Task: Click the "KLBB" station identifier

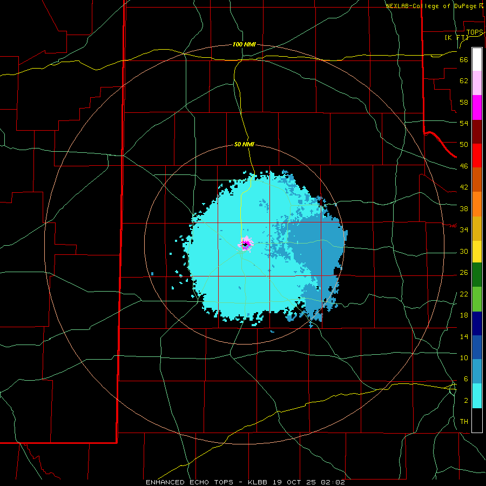Action: (259, 482)
